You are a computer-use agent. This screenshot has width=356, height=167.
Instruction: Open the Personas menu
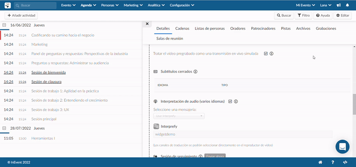click(110, 5)
